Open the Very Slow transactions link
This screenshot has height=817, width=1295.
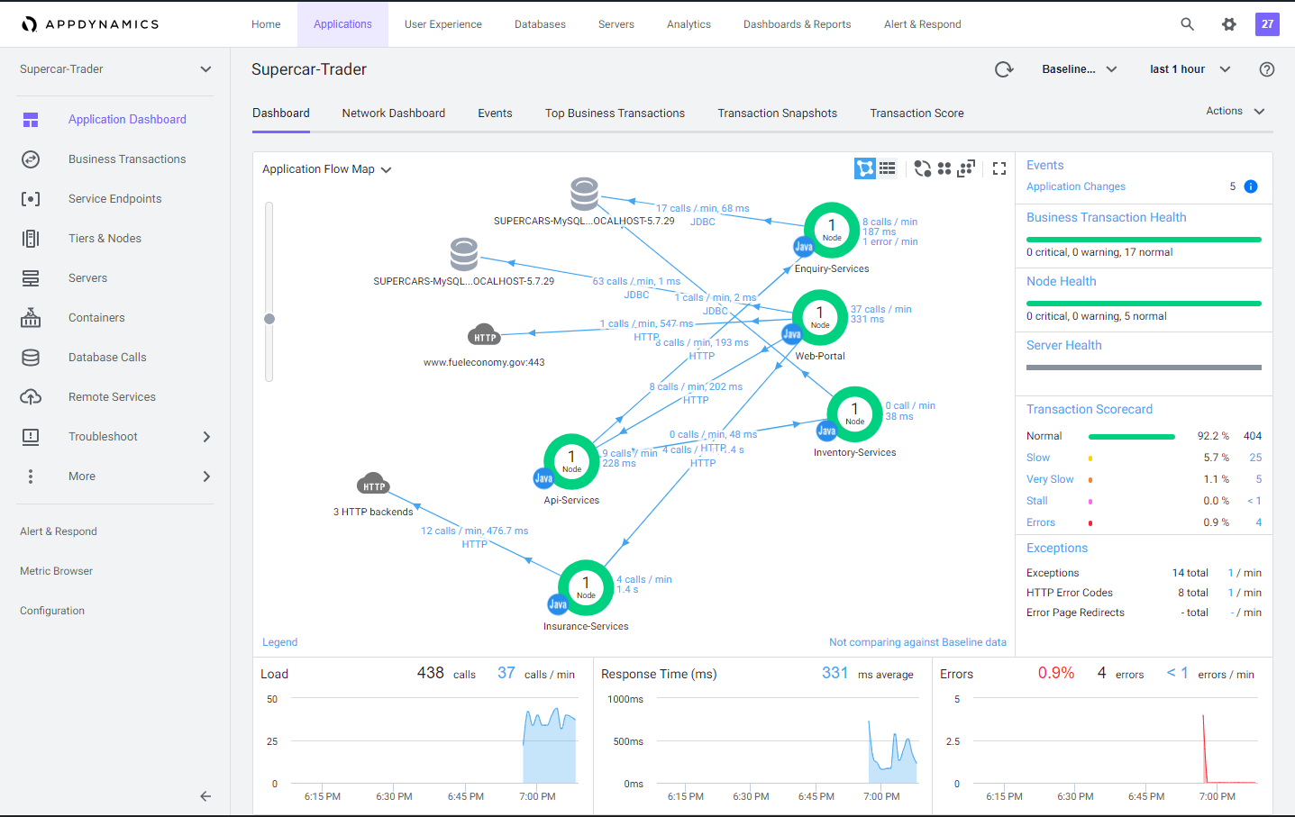(1050, 479)
